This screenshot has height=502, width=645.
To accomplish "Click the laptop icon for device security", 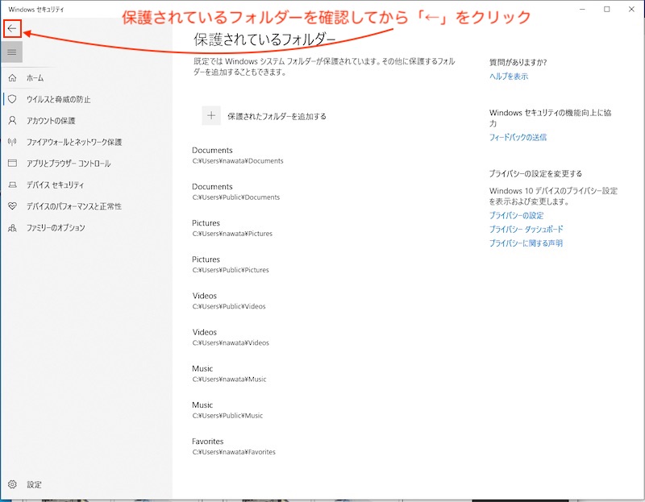I will click(x=12, y=185).
